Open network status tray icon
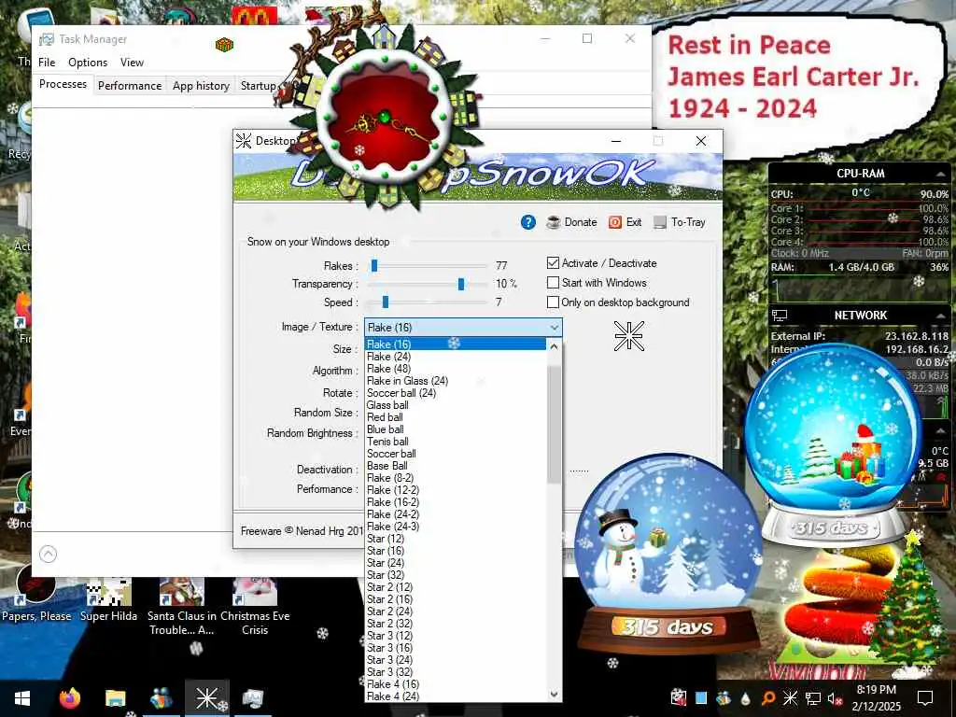Screen dimensions: 956x717 point(813,698)
